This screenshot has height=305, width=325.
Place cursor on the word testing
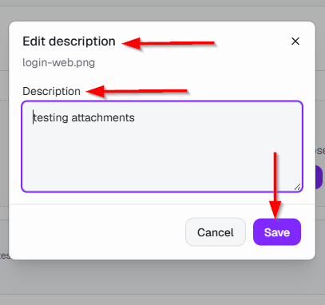pyautogui.click(x=50, y=117)
